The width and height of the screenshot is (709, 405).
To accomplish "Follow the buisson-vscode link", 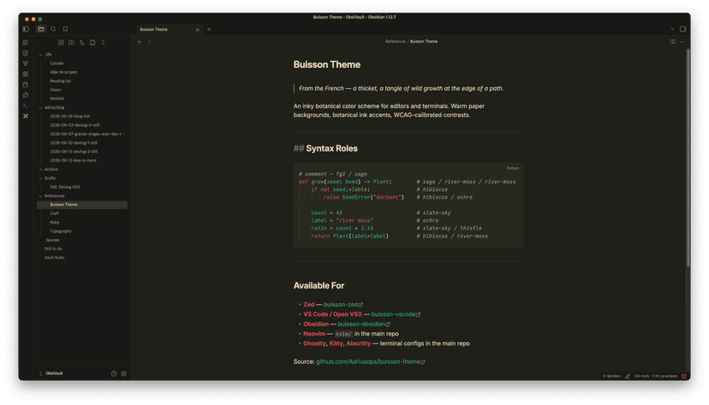I will [x=396, y=314].
